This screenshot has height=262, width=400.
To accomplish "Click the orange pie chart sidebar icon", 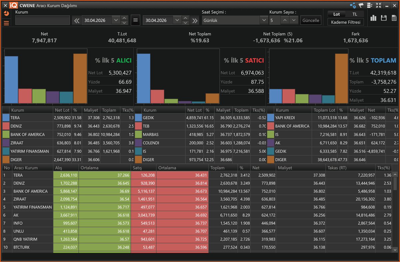I will tap(6, 14).
